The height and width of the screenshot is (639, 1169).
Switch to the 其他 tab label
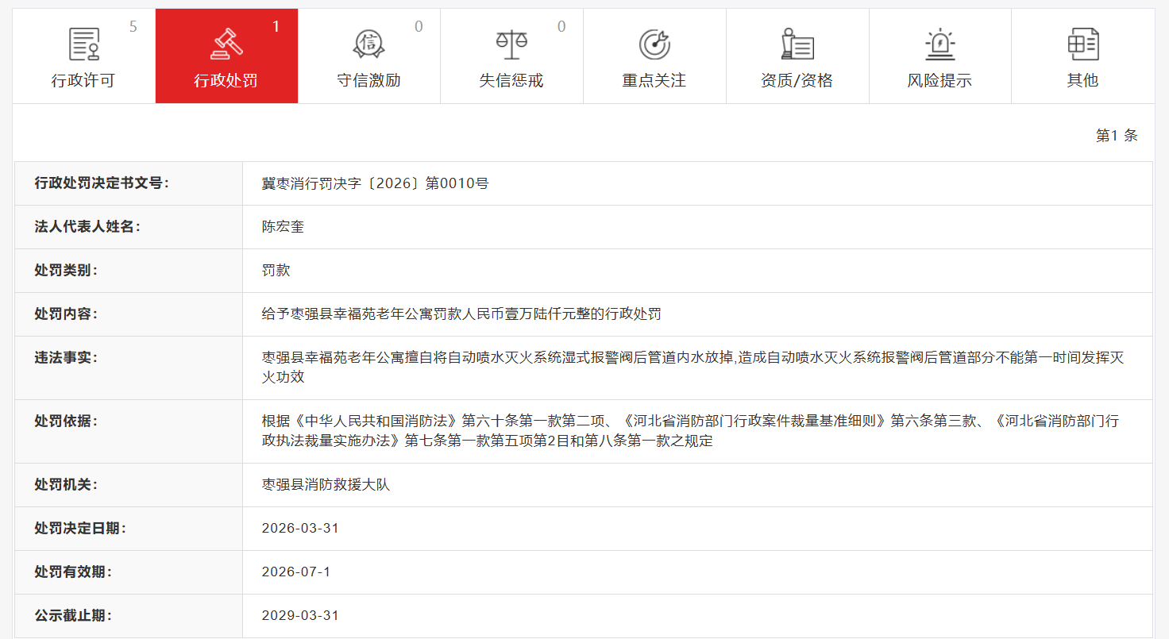tap(1082, 81)
